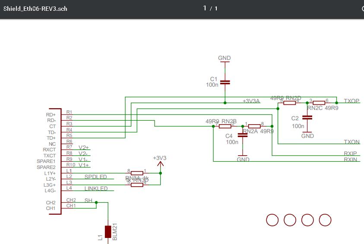Click the L3G+ pin name
The height and width of the screenshot is (244, 364).
[50, 185]
